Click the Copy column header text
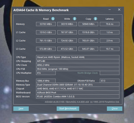 pos(88,19)
